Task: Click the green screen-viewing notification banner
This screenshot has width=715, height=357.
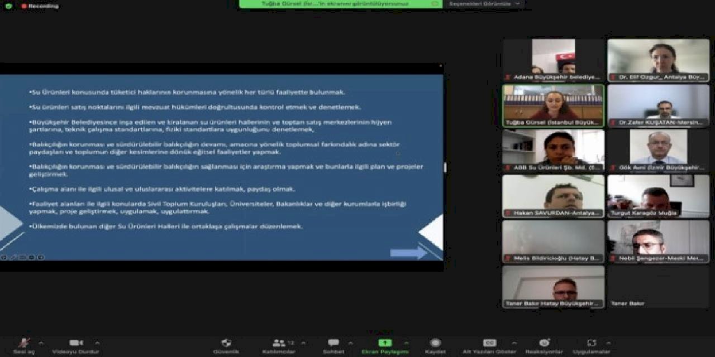Action: coord(341,4)
